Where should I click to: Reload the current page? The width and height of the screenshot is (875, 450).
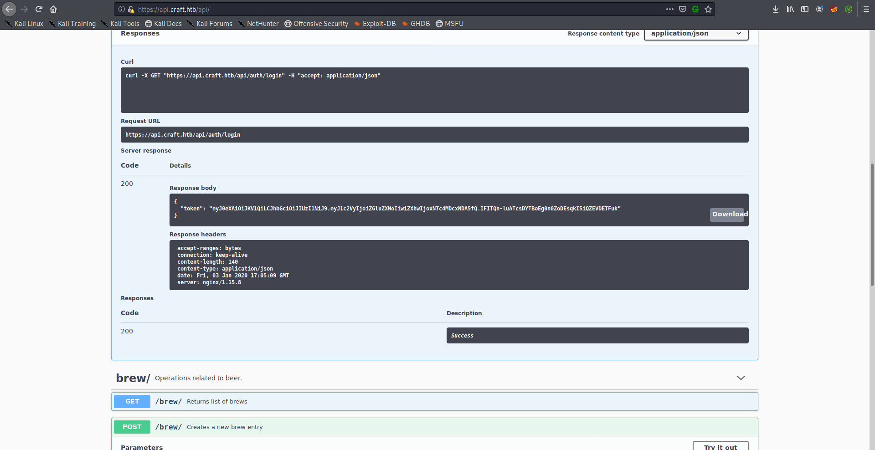[x=39, y=9]
